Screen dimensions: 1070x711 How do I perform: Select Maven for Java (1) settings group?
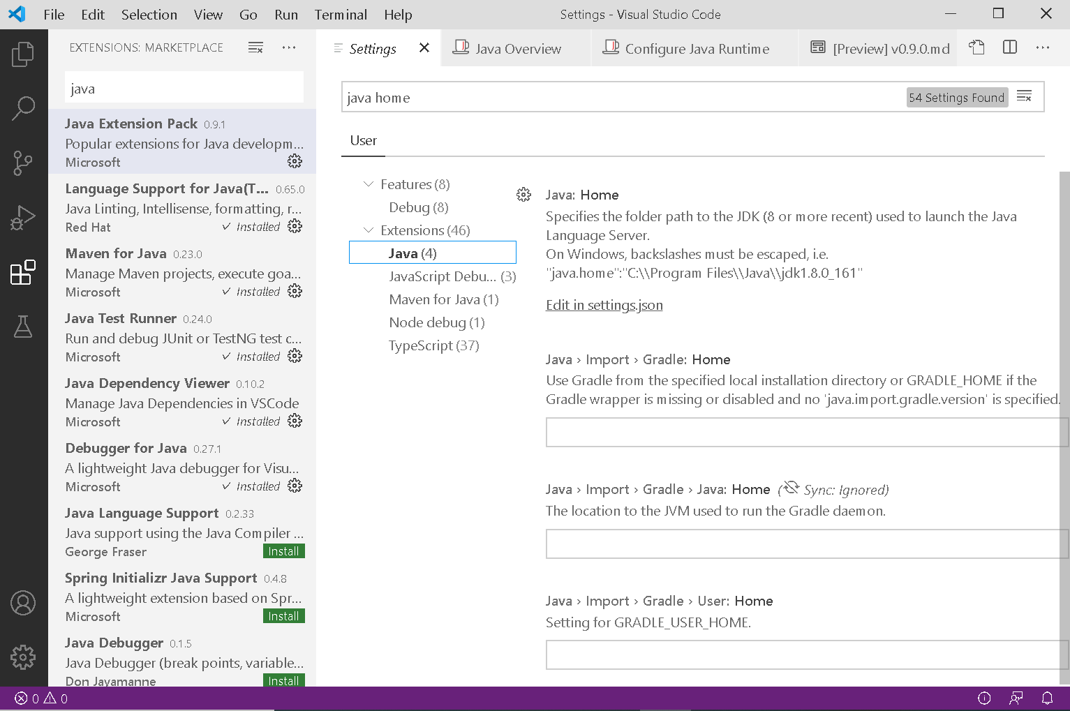click(444, 299)
